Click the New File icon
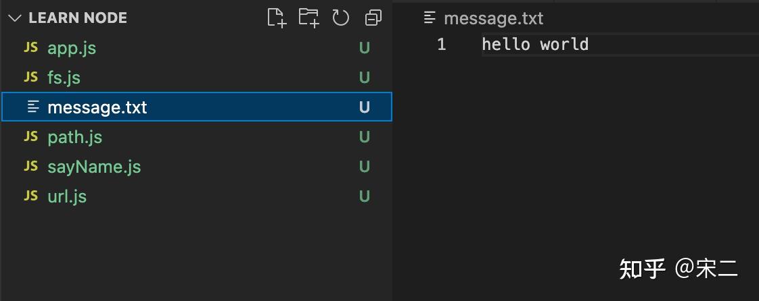Screen dimensions: 759x301 point(277,18)
